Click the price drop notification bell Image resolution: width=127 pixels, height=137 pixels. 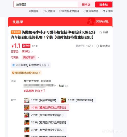[x=98, y=46]
